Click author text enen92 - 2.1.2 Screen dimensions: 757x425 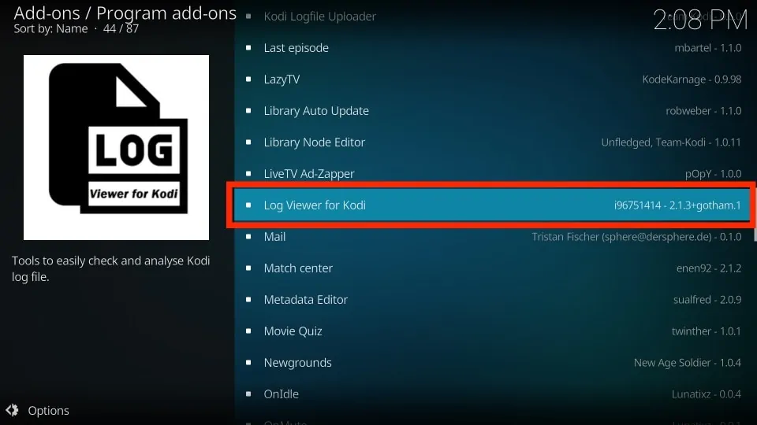click(x=709, y=268)
